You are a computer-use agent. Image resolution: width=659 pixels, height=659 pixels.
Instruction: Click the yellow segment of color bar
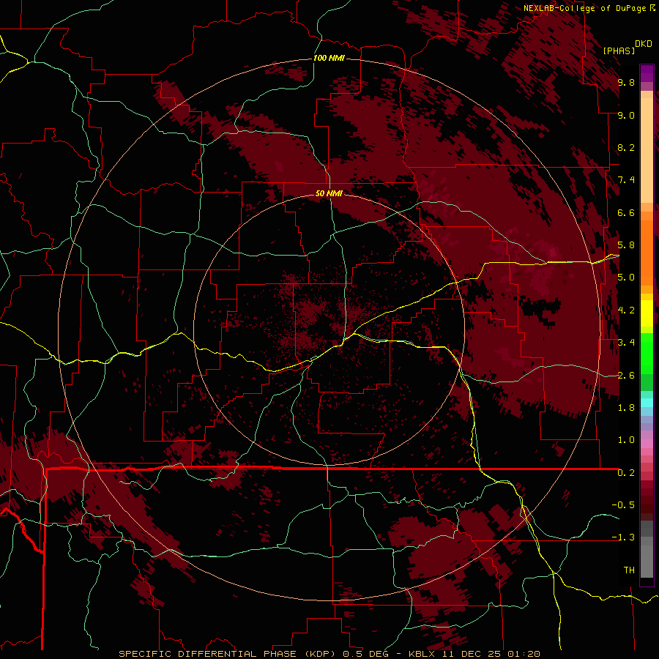pos(647,313)
